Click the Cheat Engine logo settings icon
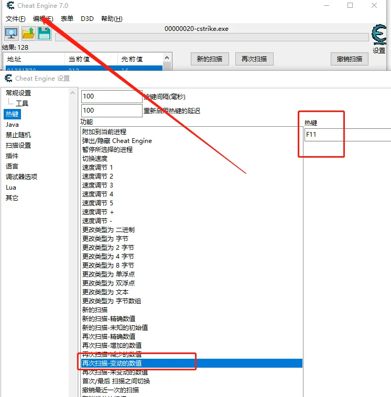391x397 pixels. pos(379,35)
